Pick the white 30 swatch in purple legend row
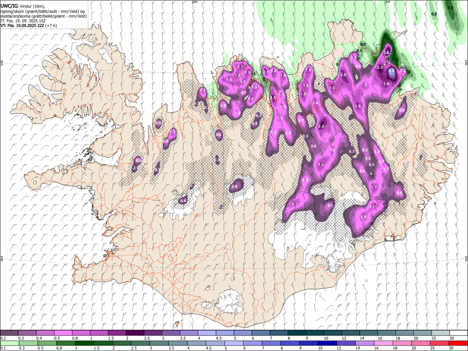The height and width of the screenshot is (351, 468). (458, 333)
